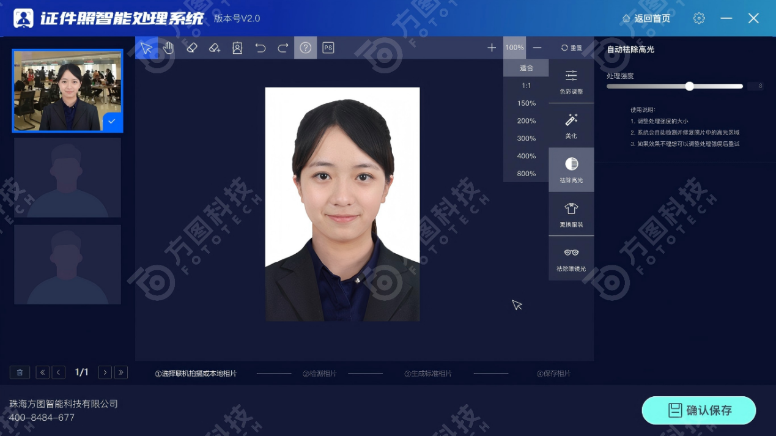776x436 pixels.
Task: Pick the eraser-plus restore tool
Action: point(215,48)
